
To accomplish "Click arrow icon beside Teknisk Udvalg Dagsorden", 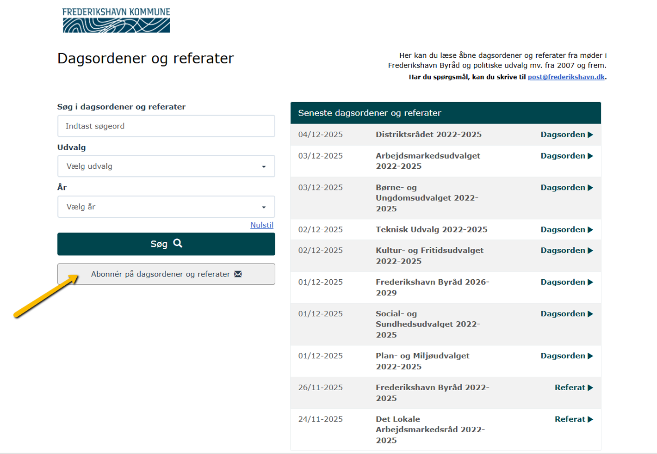I will (x=590, y=230).
